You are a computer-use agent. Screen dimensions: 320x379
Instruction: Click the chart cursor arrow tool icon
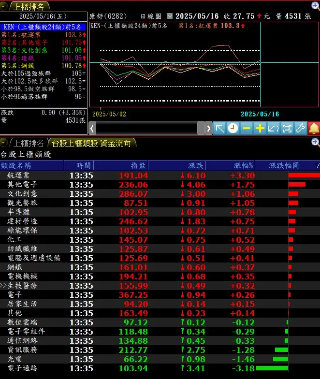tap(219, 128)
